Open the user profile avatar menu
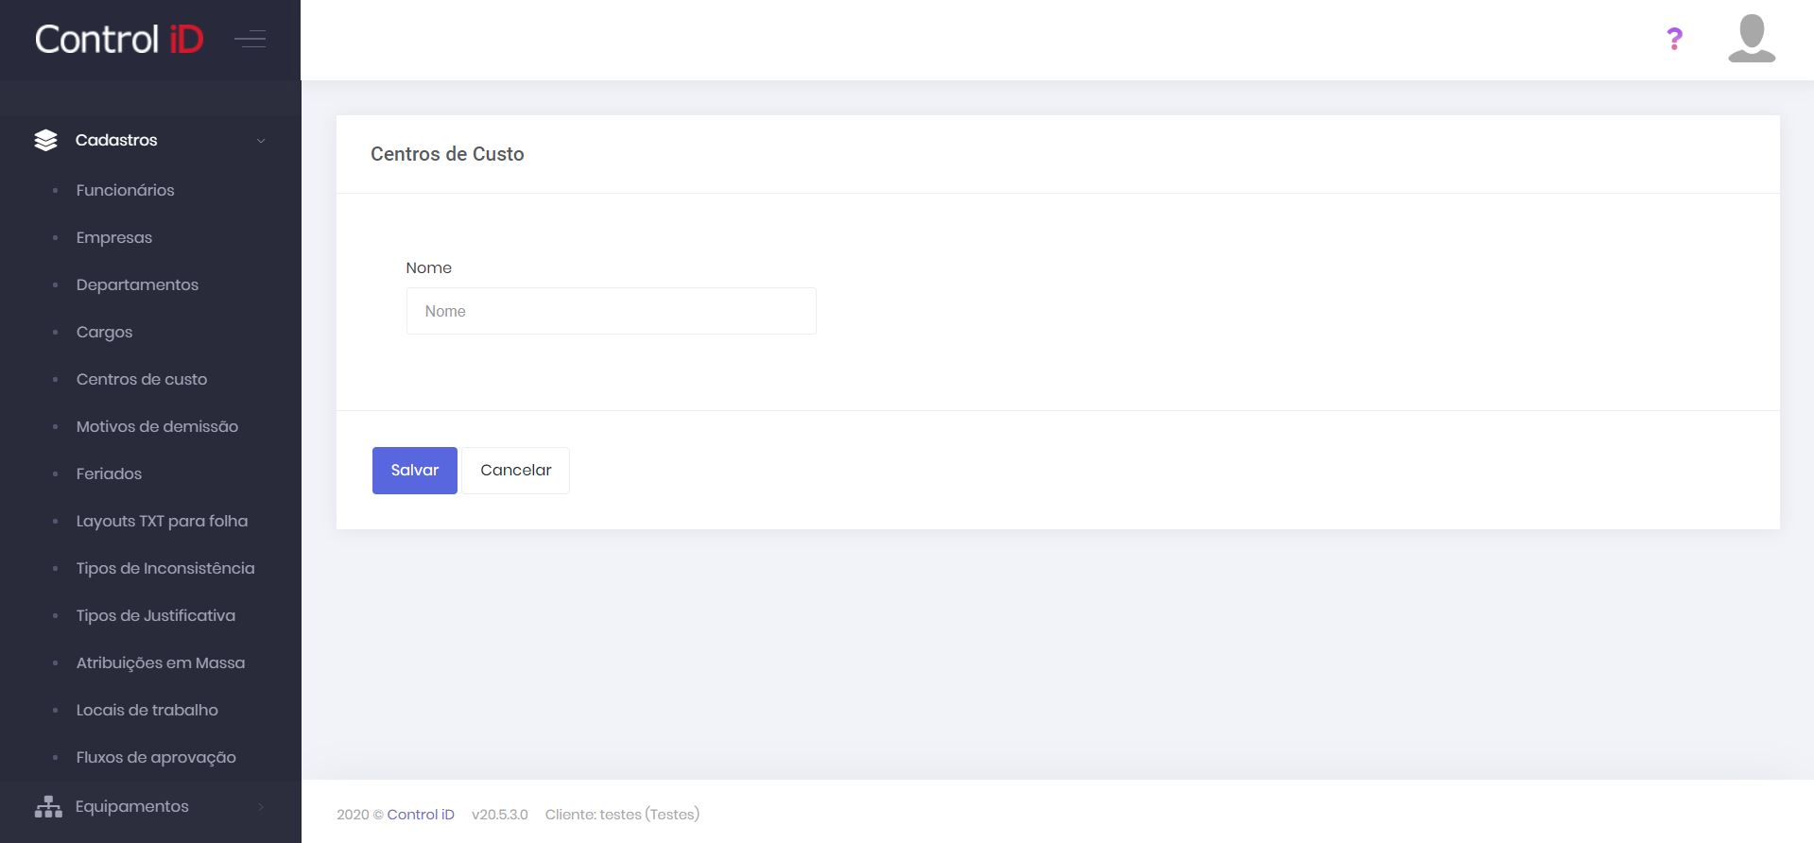The width and height of the screenshot is (1814, 843). [1751, 40]
